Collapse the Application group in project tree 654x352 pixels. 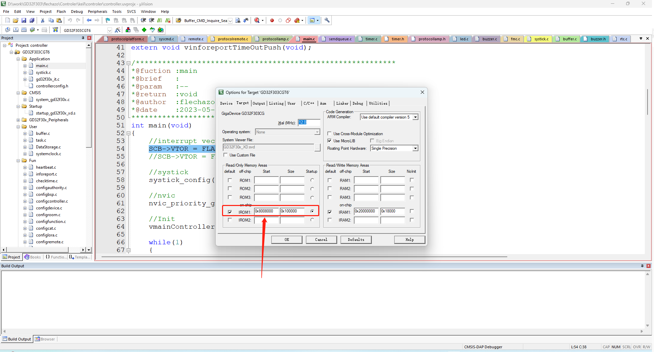18,59
